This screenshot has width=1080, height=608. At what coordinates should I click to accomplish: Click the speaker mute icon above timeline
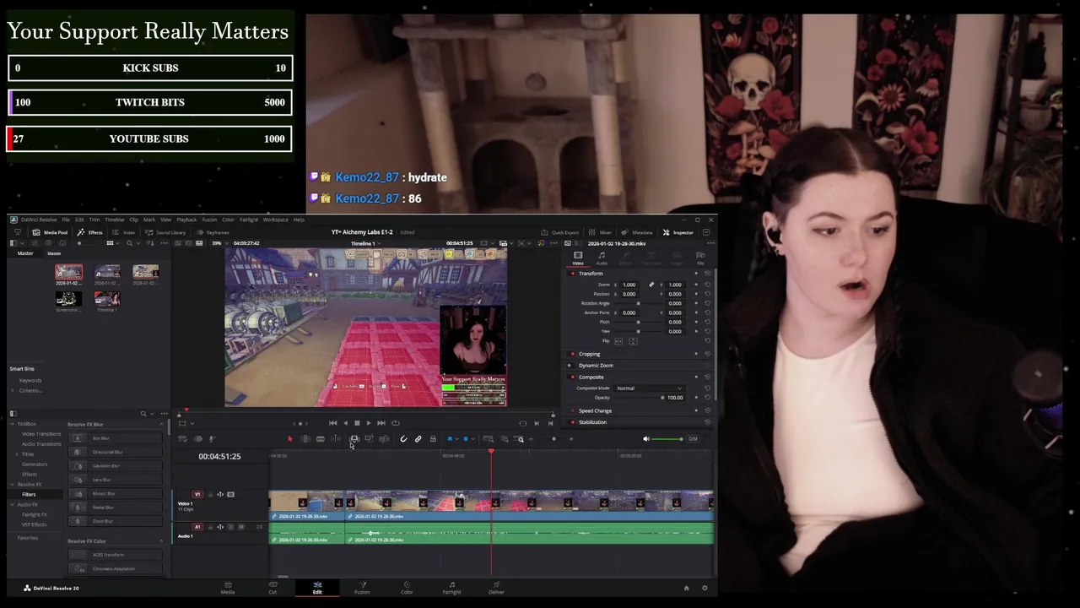coord(646,439)
